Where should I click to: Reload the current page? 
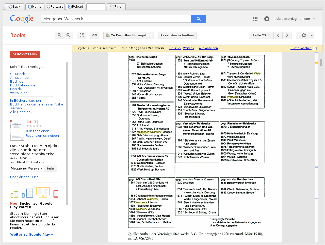coord(75,6)
